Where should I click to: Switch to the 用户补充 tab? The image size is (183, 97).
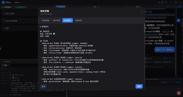56,20
